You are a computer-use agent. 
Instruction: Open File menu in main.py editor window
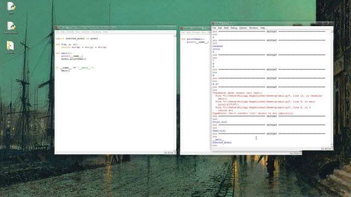pyautogui.click(x=57, y=32)
